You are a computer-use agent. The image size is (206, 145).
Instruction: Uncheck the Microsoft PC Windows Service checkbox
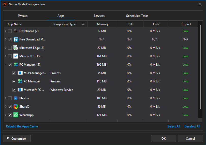14,90
